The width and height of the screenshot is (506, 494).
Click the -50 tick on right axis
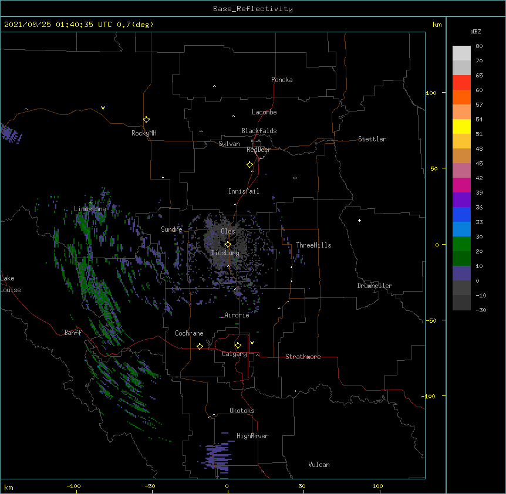431,320
